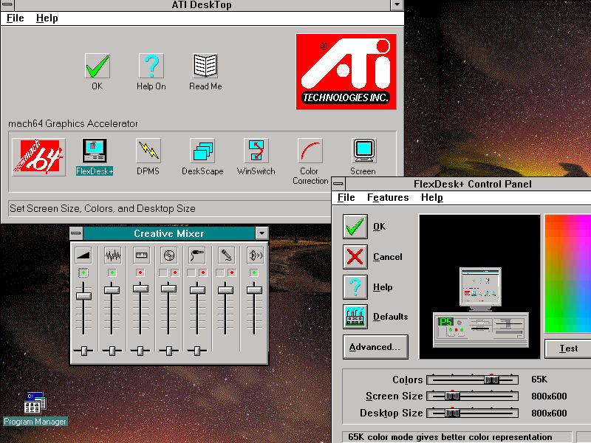Click the microphone icon in Creative Mixer
This screenshot has height=443, width=591.
tap(226, 255)
